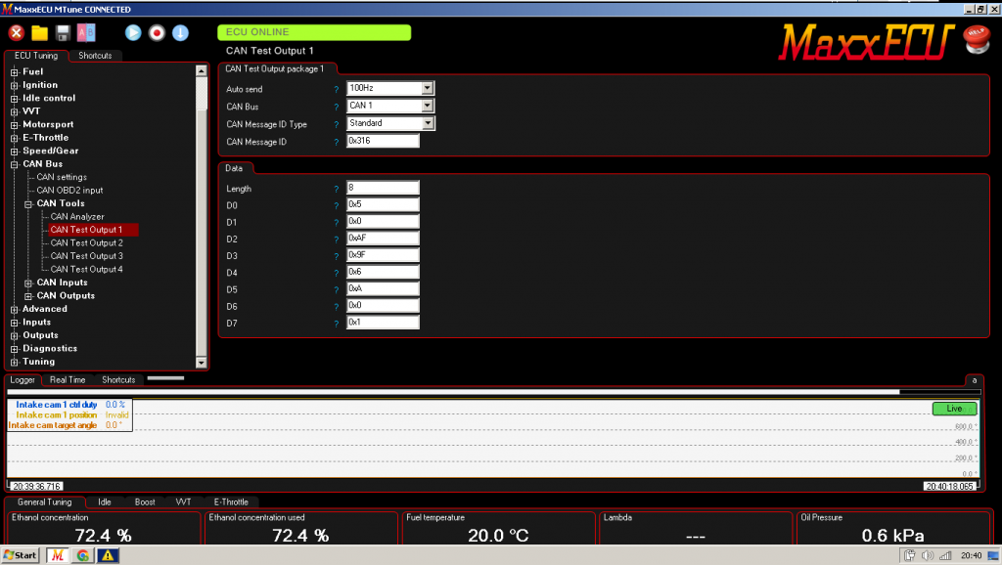
Task: Expand the CAN Inputs tree node
Action: click(28, 283)
